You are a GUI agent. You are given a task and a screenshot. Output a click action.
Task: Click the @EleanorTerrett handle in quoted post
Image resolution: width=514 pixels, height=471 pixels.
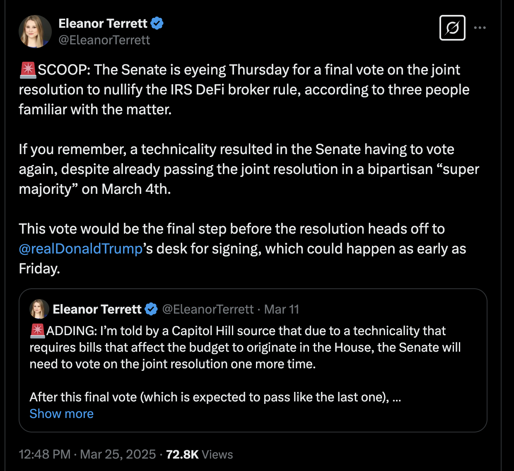(208, 309)
